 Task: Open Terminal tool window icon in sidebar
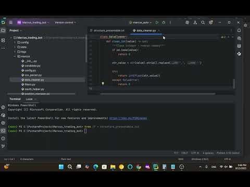pos(3,131)
